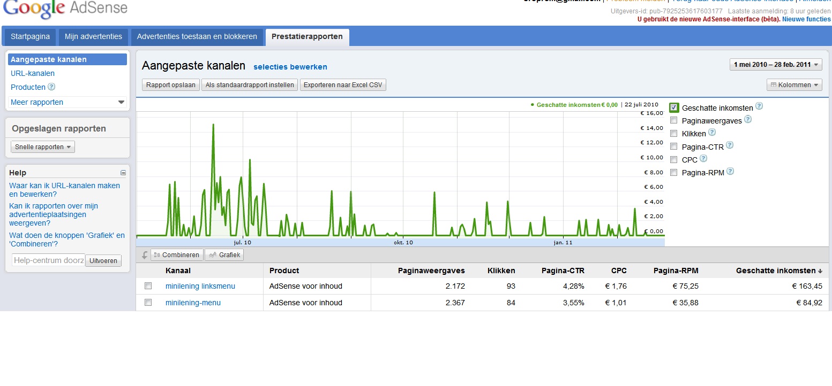Click the jul. 10 timeline label
832x386 pixels.
point(242,243)
